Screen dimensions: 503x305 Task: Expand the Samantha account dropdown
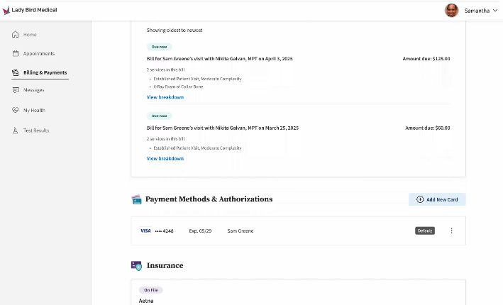[494, 11]
